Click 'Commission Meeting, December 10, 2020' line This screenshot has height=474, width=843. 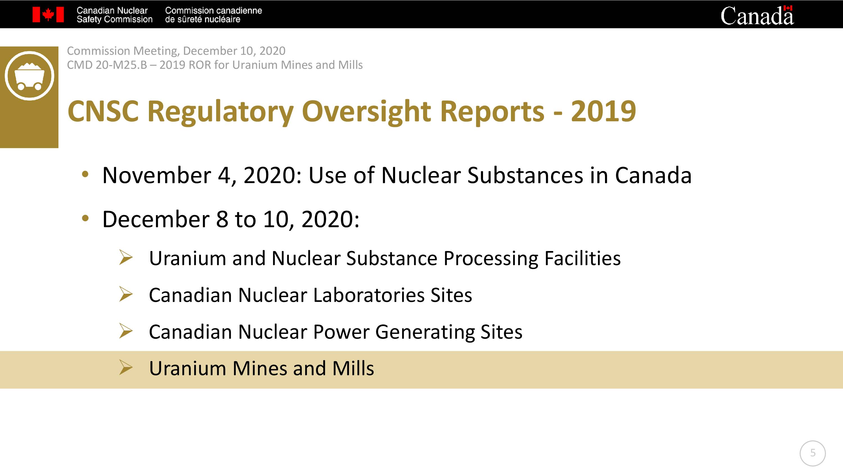176,51
